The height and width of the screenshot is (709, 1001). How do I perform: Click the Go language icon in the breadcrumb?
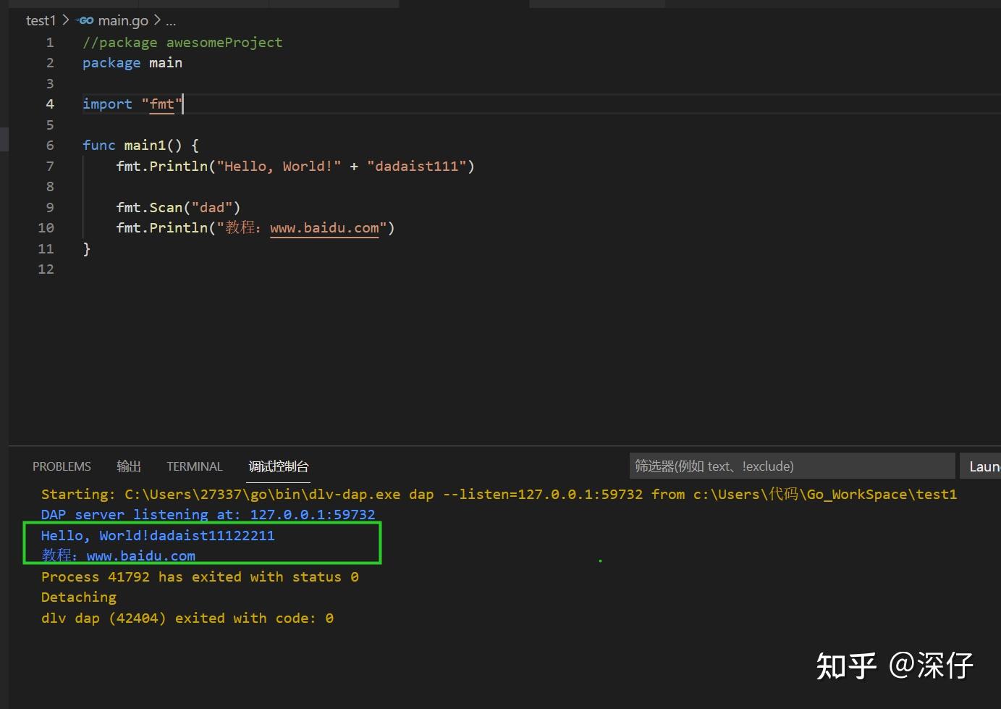[85, 20]
